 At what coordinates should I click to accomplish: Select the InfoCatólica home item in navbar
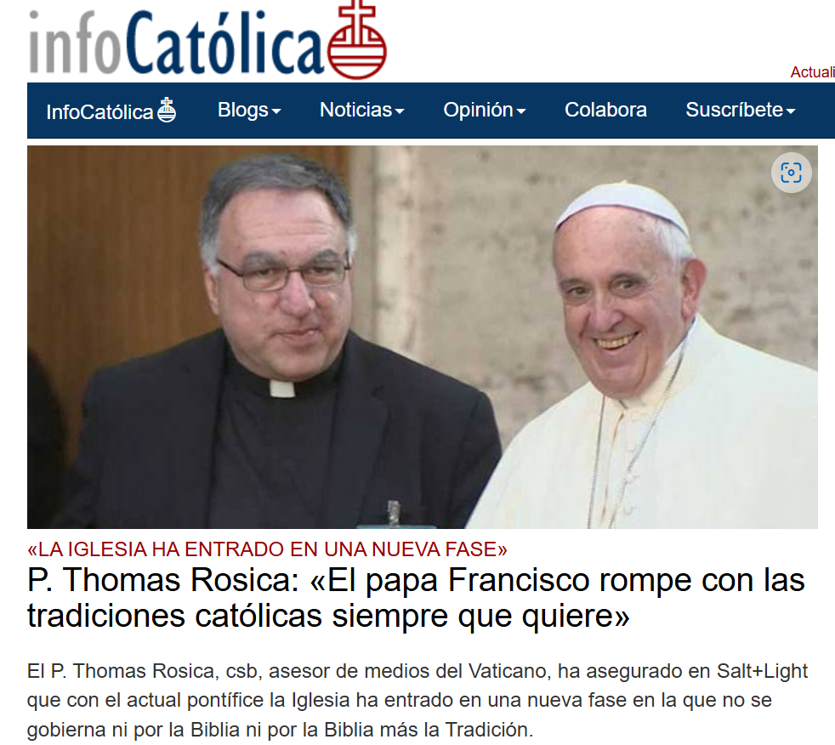click(111, 111)
